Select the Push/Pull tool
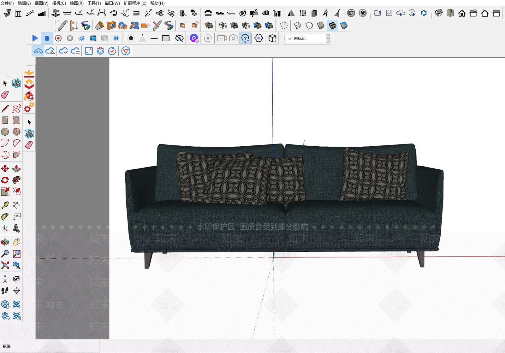The width and height of the screenshot is (505, 353). 17,168
